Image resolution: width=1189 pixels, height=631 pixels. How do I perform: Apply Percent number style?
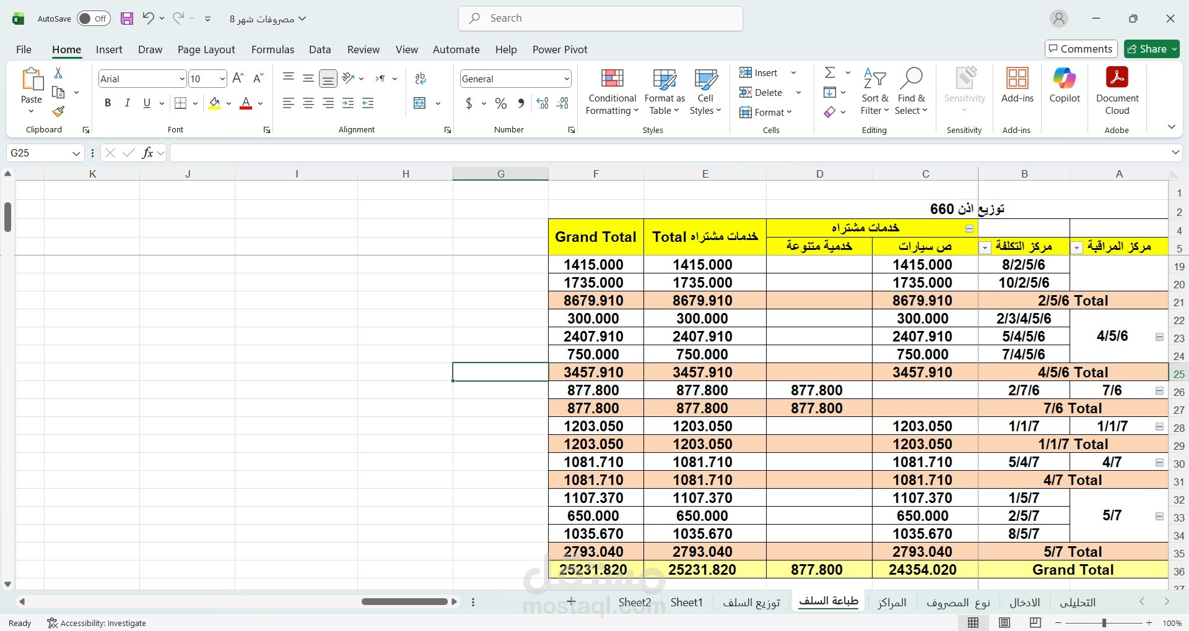click(x=501, y=103)
